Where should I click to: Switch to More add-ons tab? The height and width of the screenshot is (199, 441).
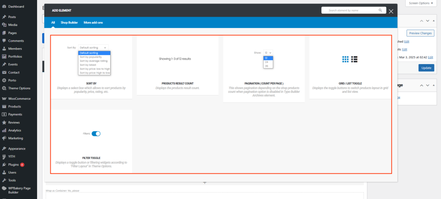(x=93, y=22)
